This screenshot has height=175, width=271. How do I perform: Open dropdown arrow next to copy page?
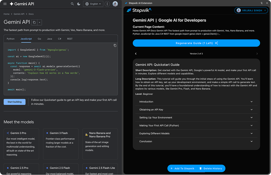click(x=40, y=22)
